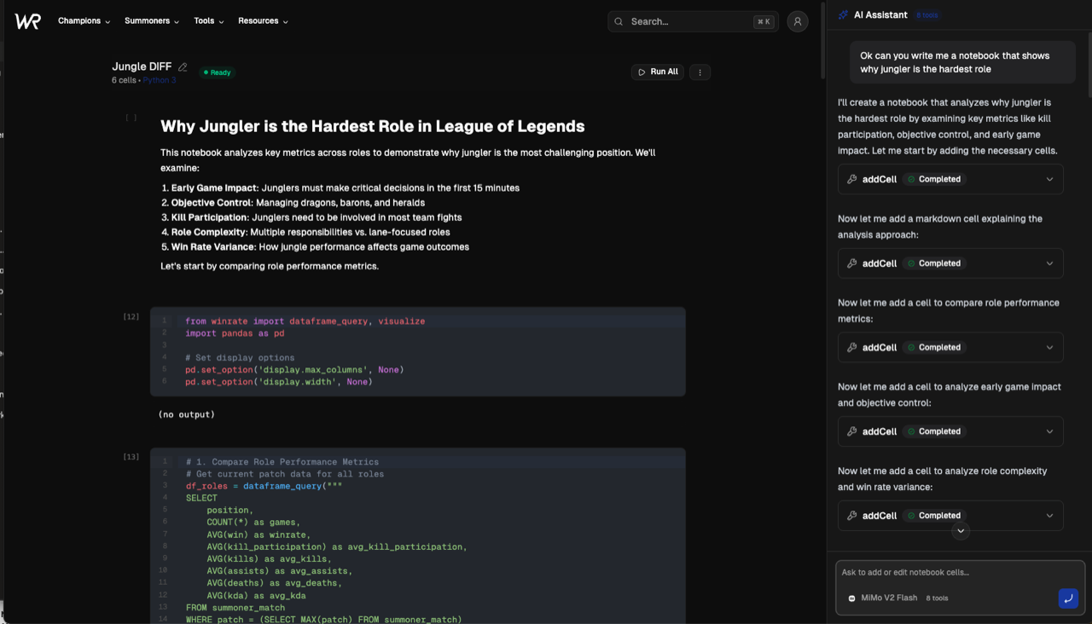Click the 8 tools label under the chat input
This screenshot has height=624, width=1092.
(x=937, y=598)
